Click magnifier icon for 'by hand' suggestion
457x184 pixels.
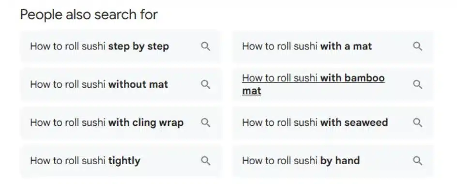coord(418,161)
